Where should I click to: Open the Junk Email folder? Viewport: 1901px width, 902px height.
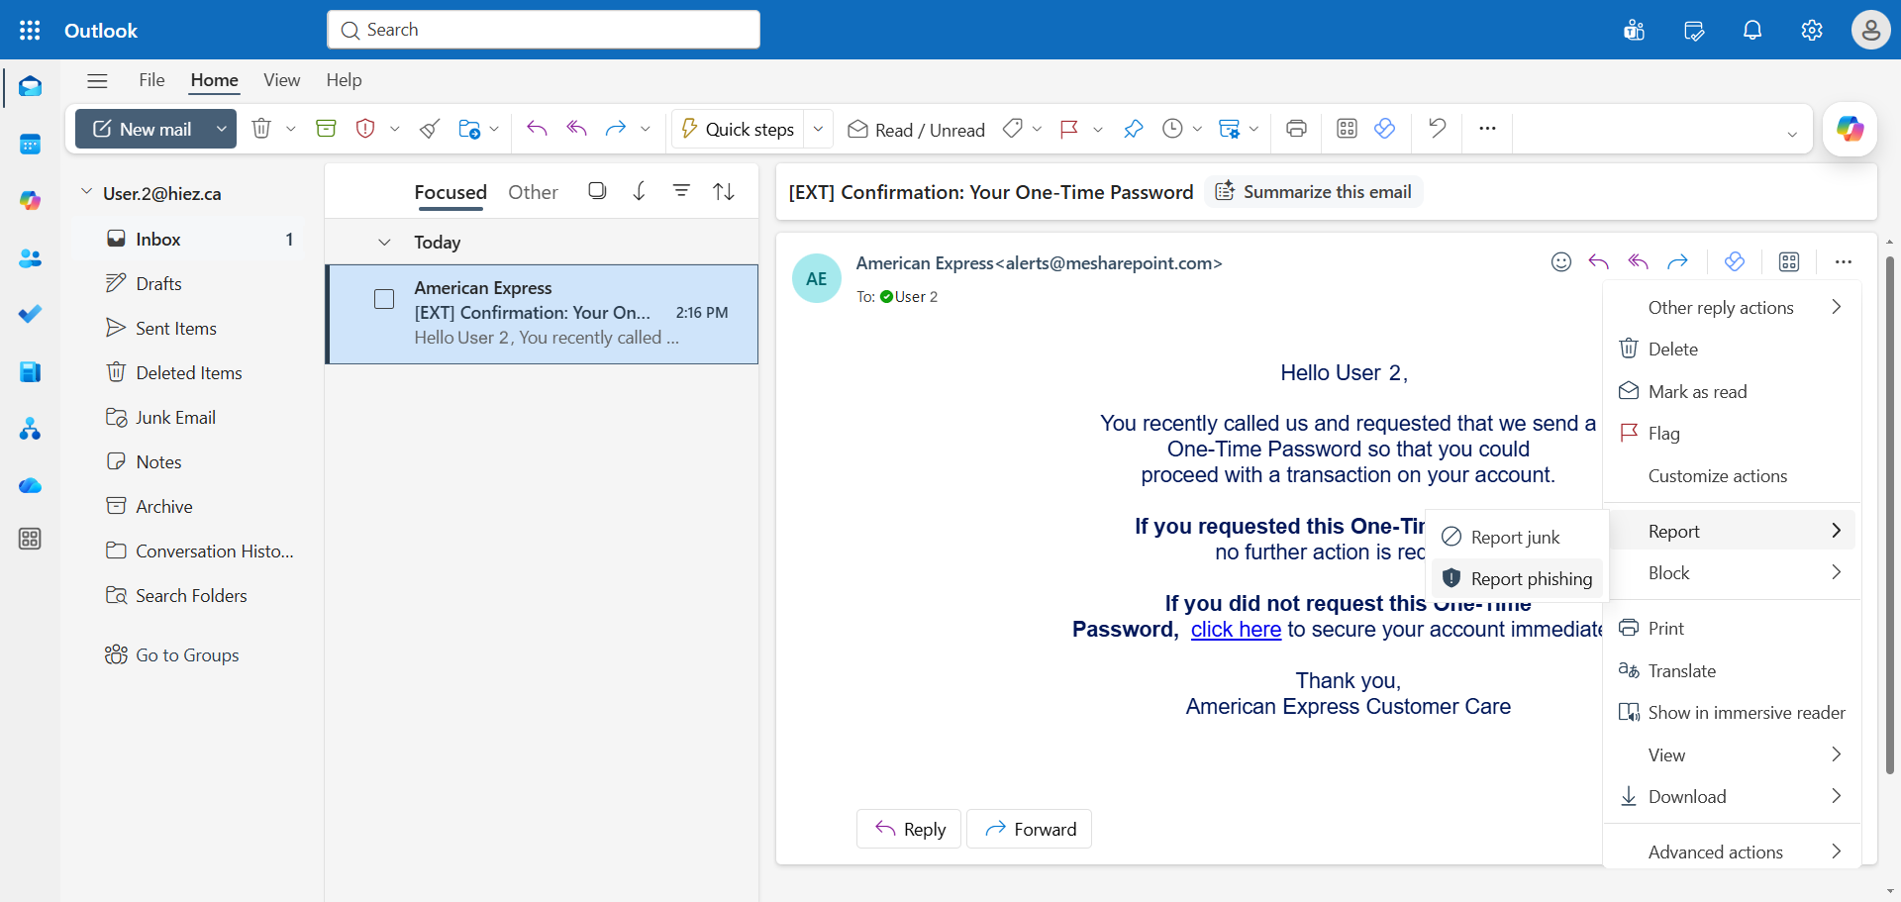click(188, 418)
